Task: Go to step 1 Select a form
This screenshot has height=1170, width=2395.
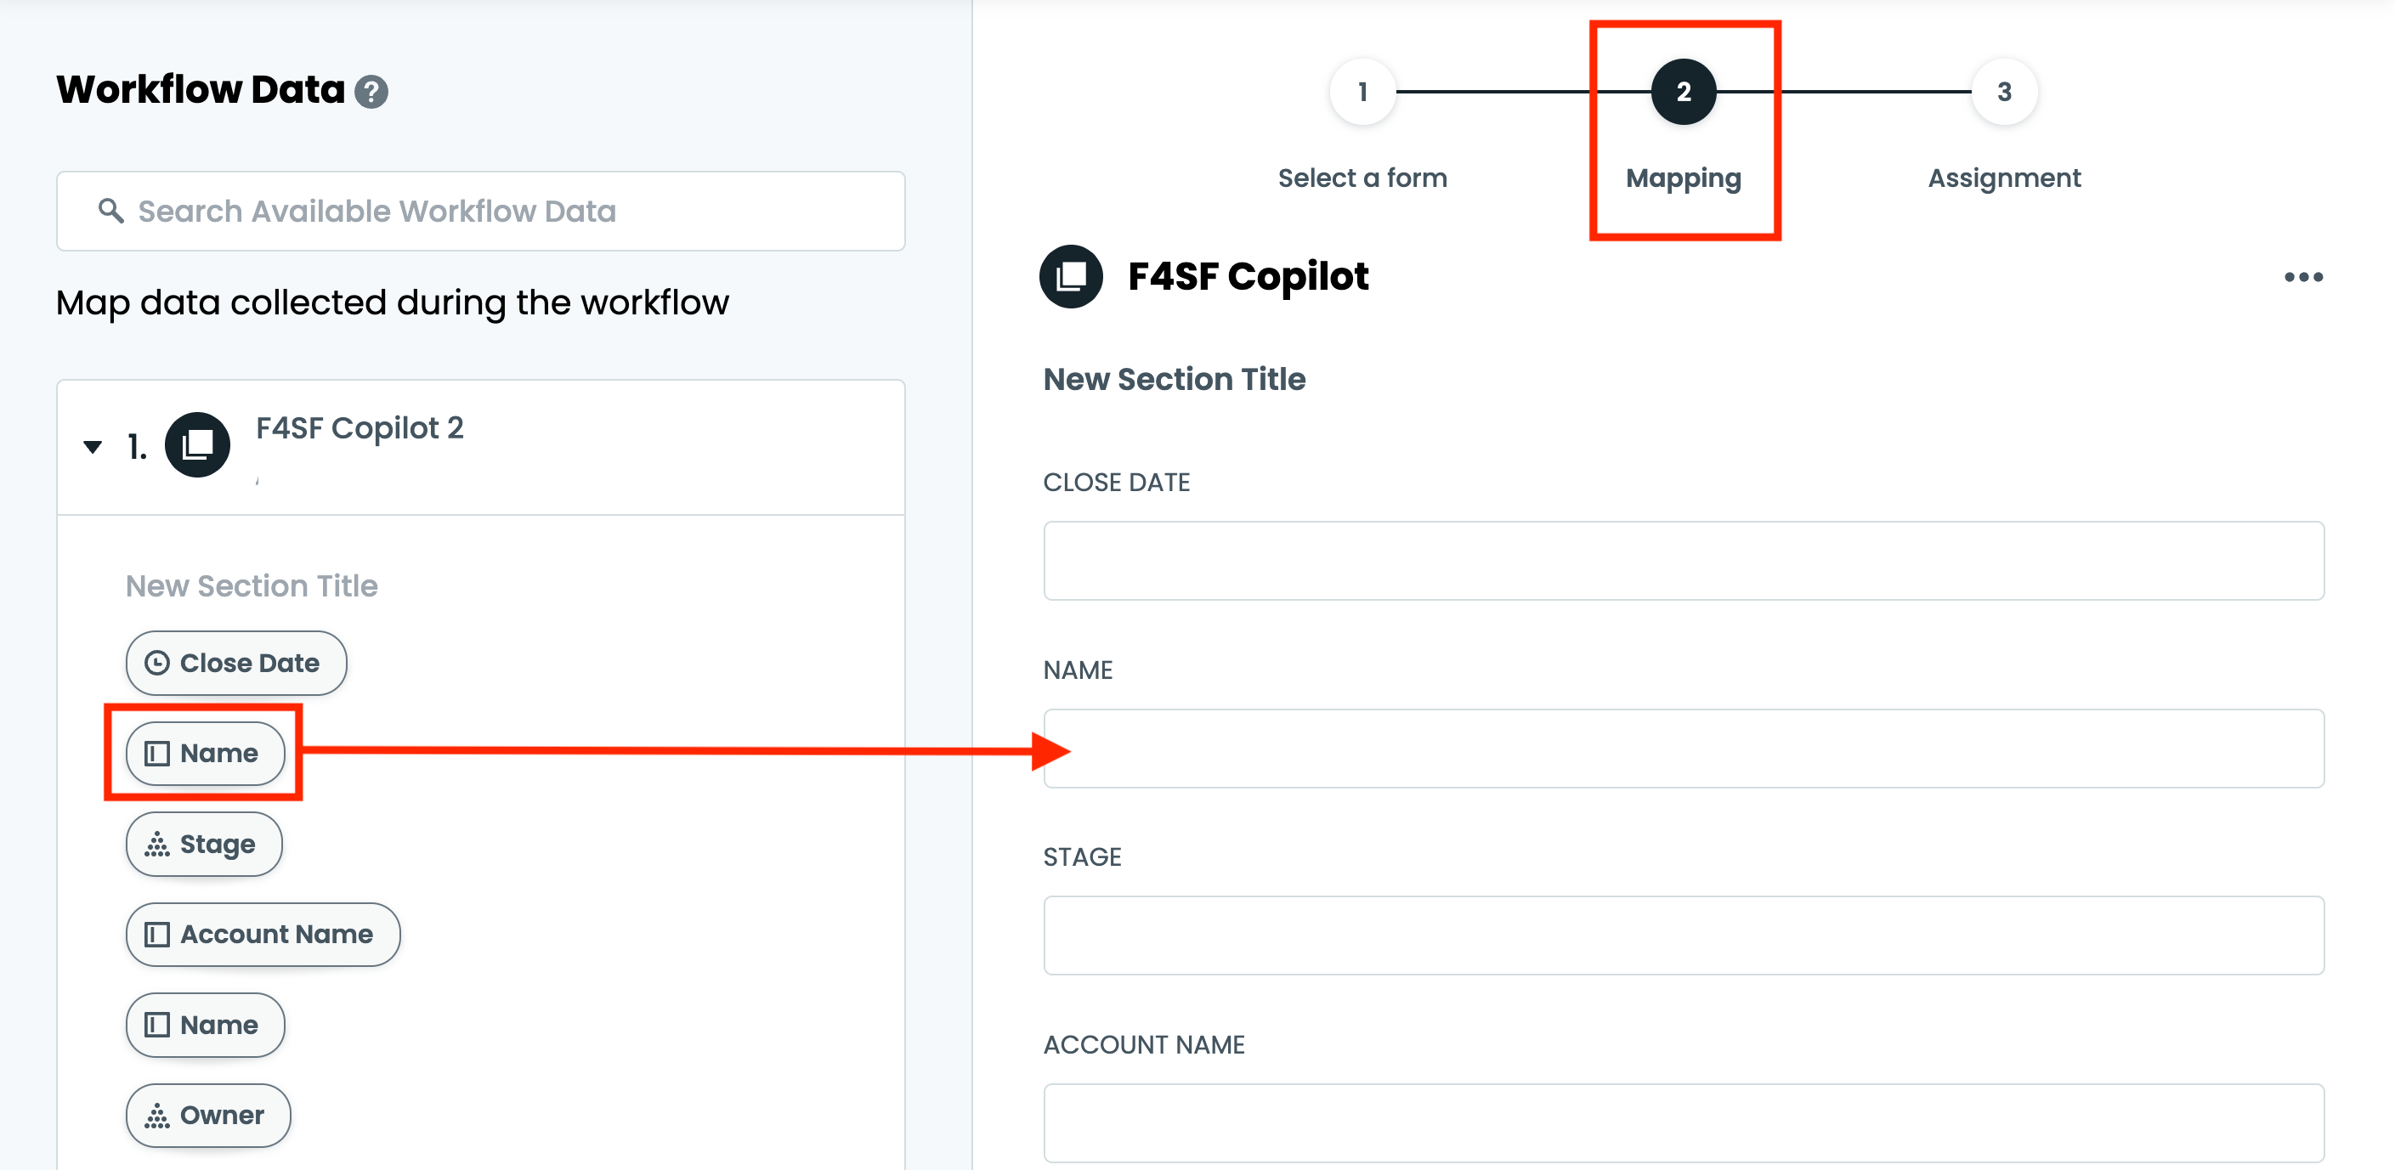Action: pyautogui.click(x=1362, y=92)
